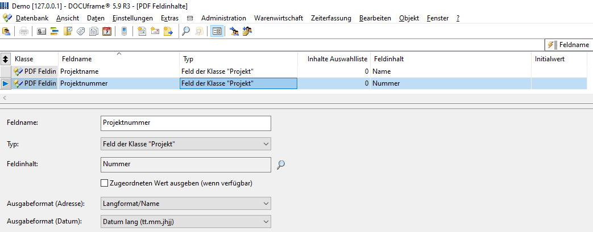Click Typ cell of Projektname row
The height and width of the screenshot is (232, 593).
click(238, 71)
